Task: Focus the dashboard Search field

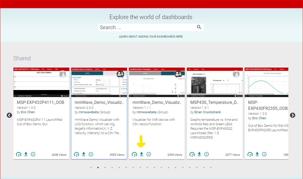Action: [x=151, y=27]
